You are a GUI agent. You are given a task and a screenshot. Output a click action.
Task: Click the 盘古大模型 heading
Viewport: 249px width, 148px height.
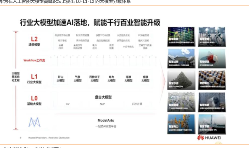pyautogui.click(x=103, y=97)
